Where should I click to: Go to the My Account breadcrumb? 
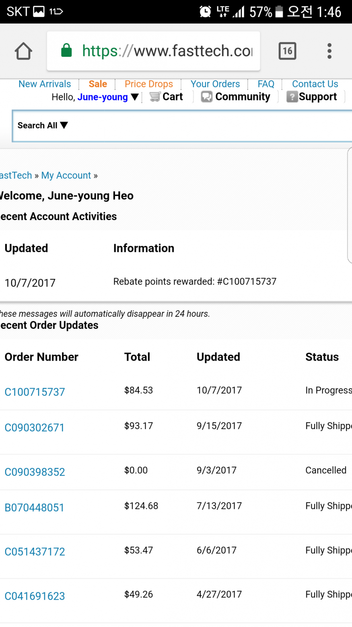coord(66,175)
